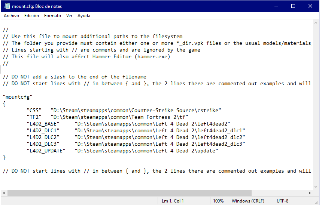This screenshot has height=207, width=322.
Task: Open the Archivo menu
Action: (x=11, y=16)
